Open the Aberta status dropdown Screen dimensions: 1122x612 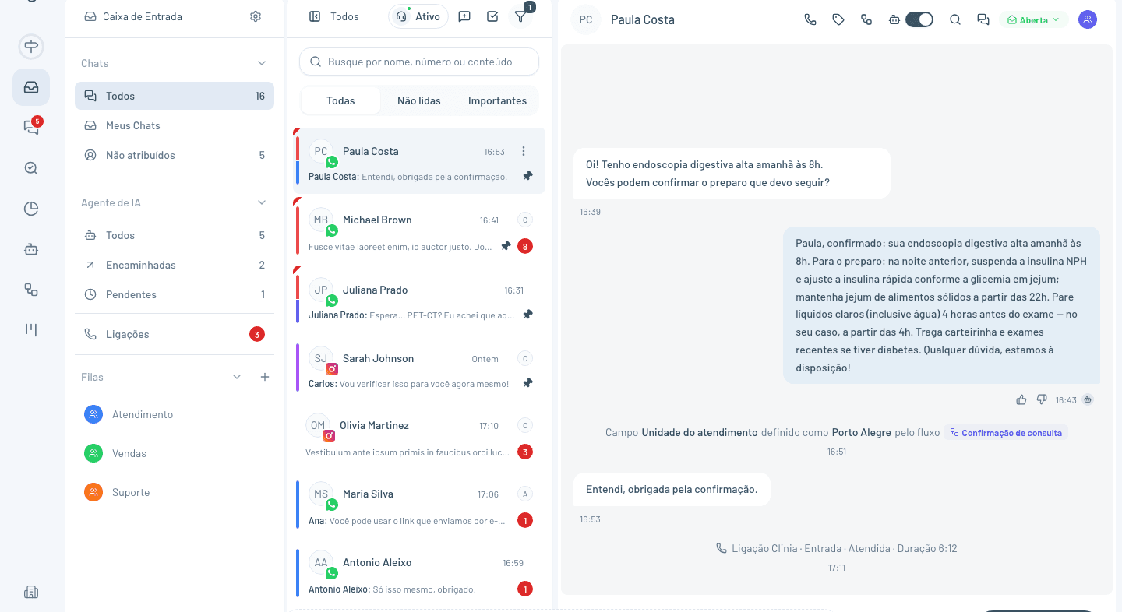pyautogui.click(x=1034, y=19)
